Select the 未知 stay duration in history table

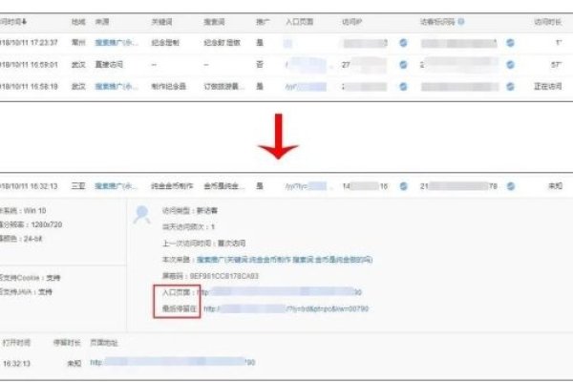(74, 364)
